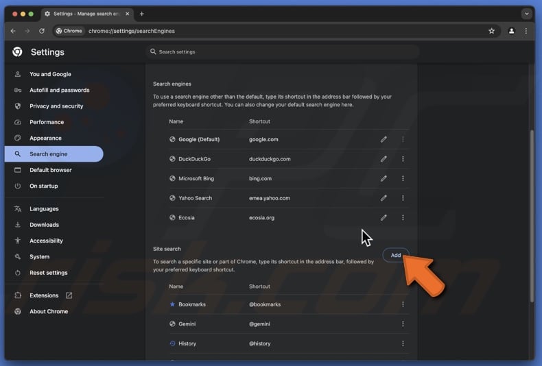Reload the page
The height and width of the screenshot is (366, 542).
[42, 31]
